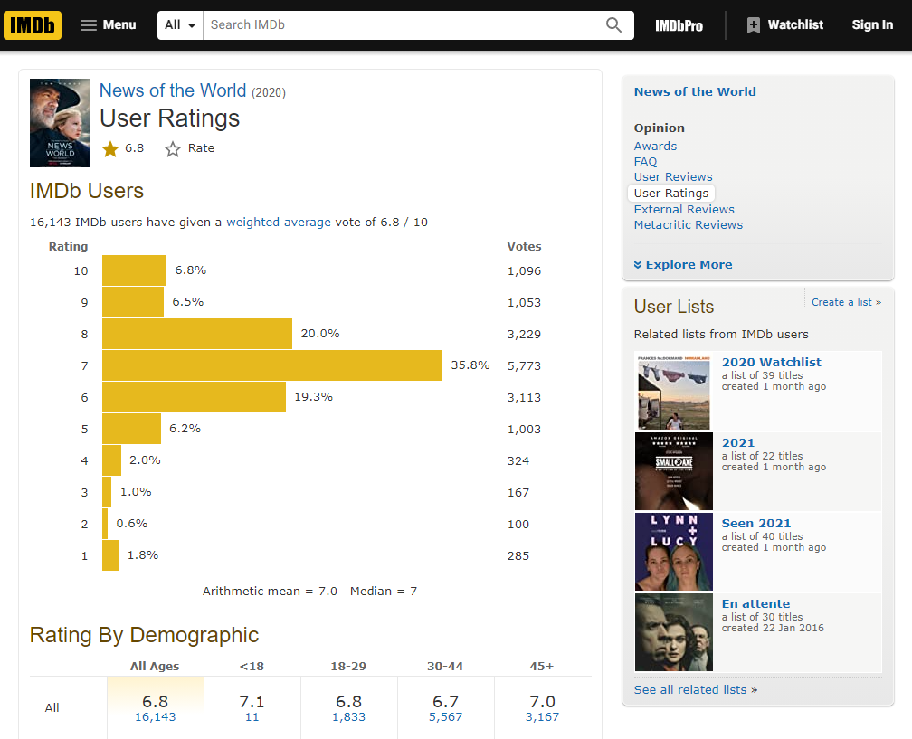This screenshot has width=912, height=739.
Task: Open the News of the World poster thumbnail
Action: pos(60,123)
